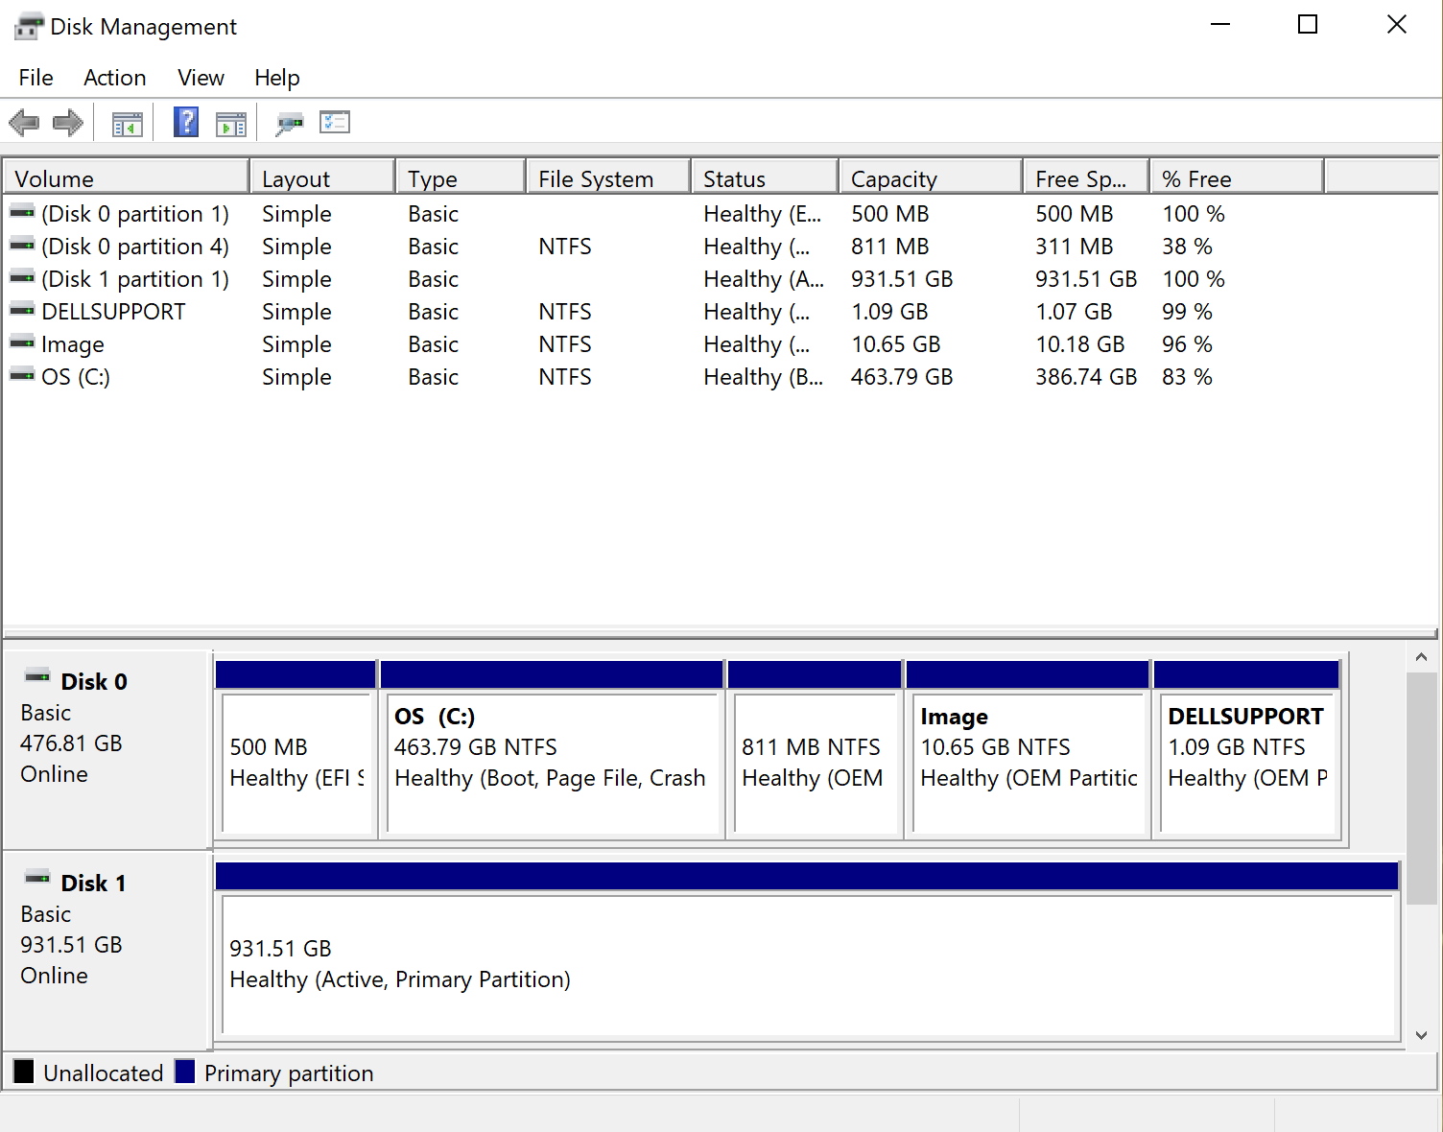
Task: Select the (Disk 0 partition 1) volume name
Action: click(135, 214)
